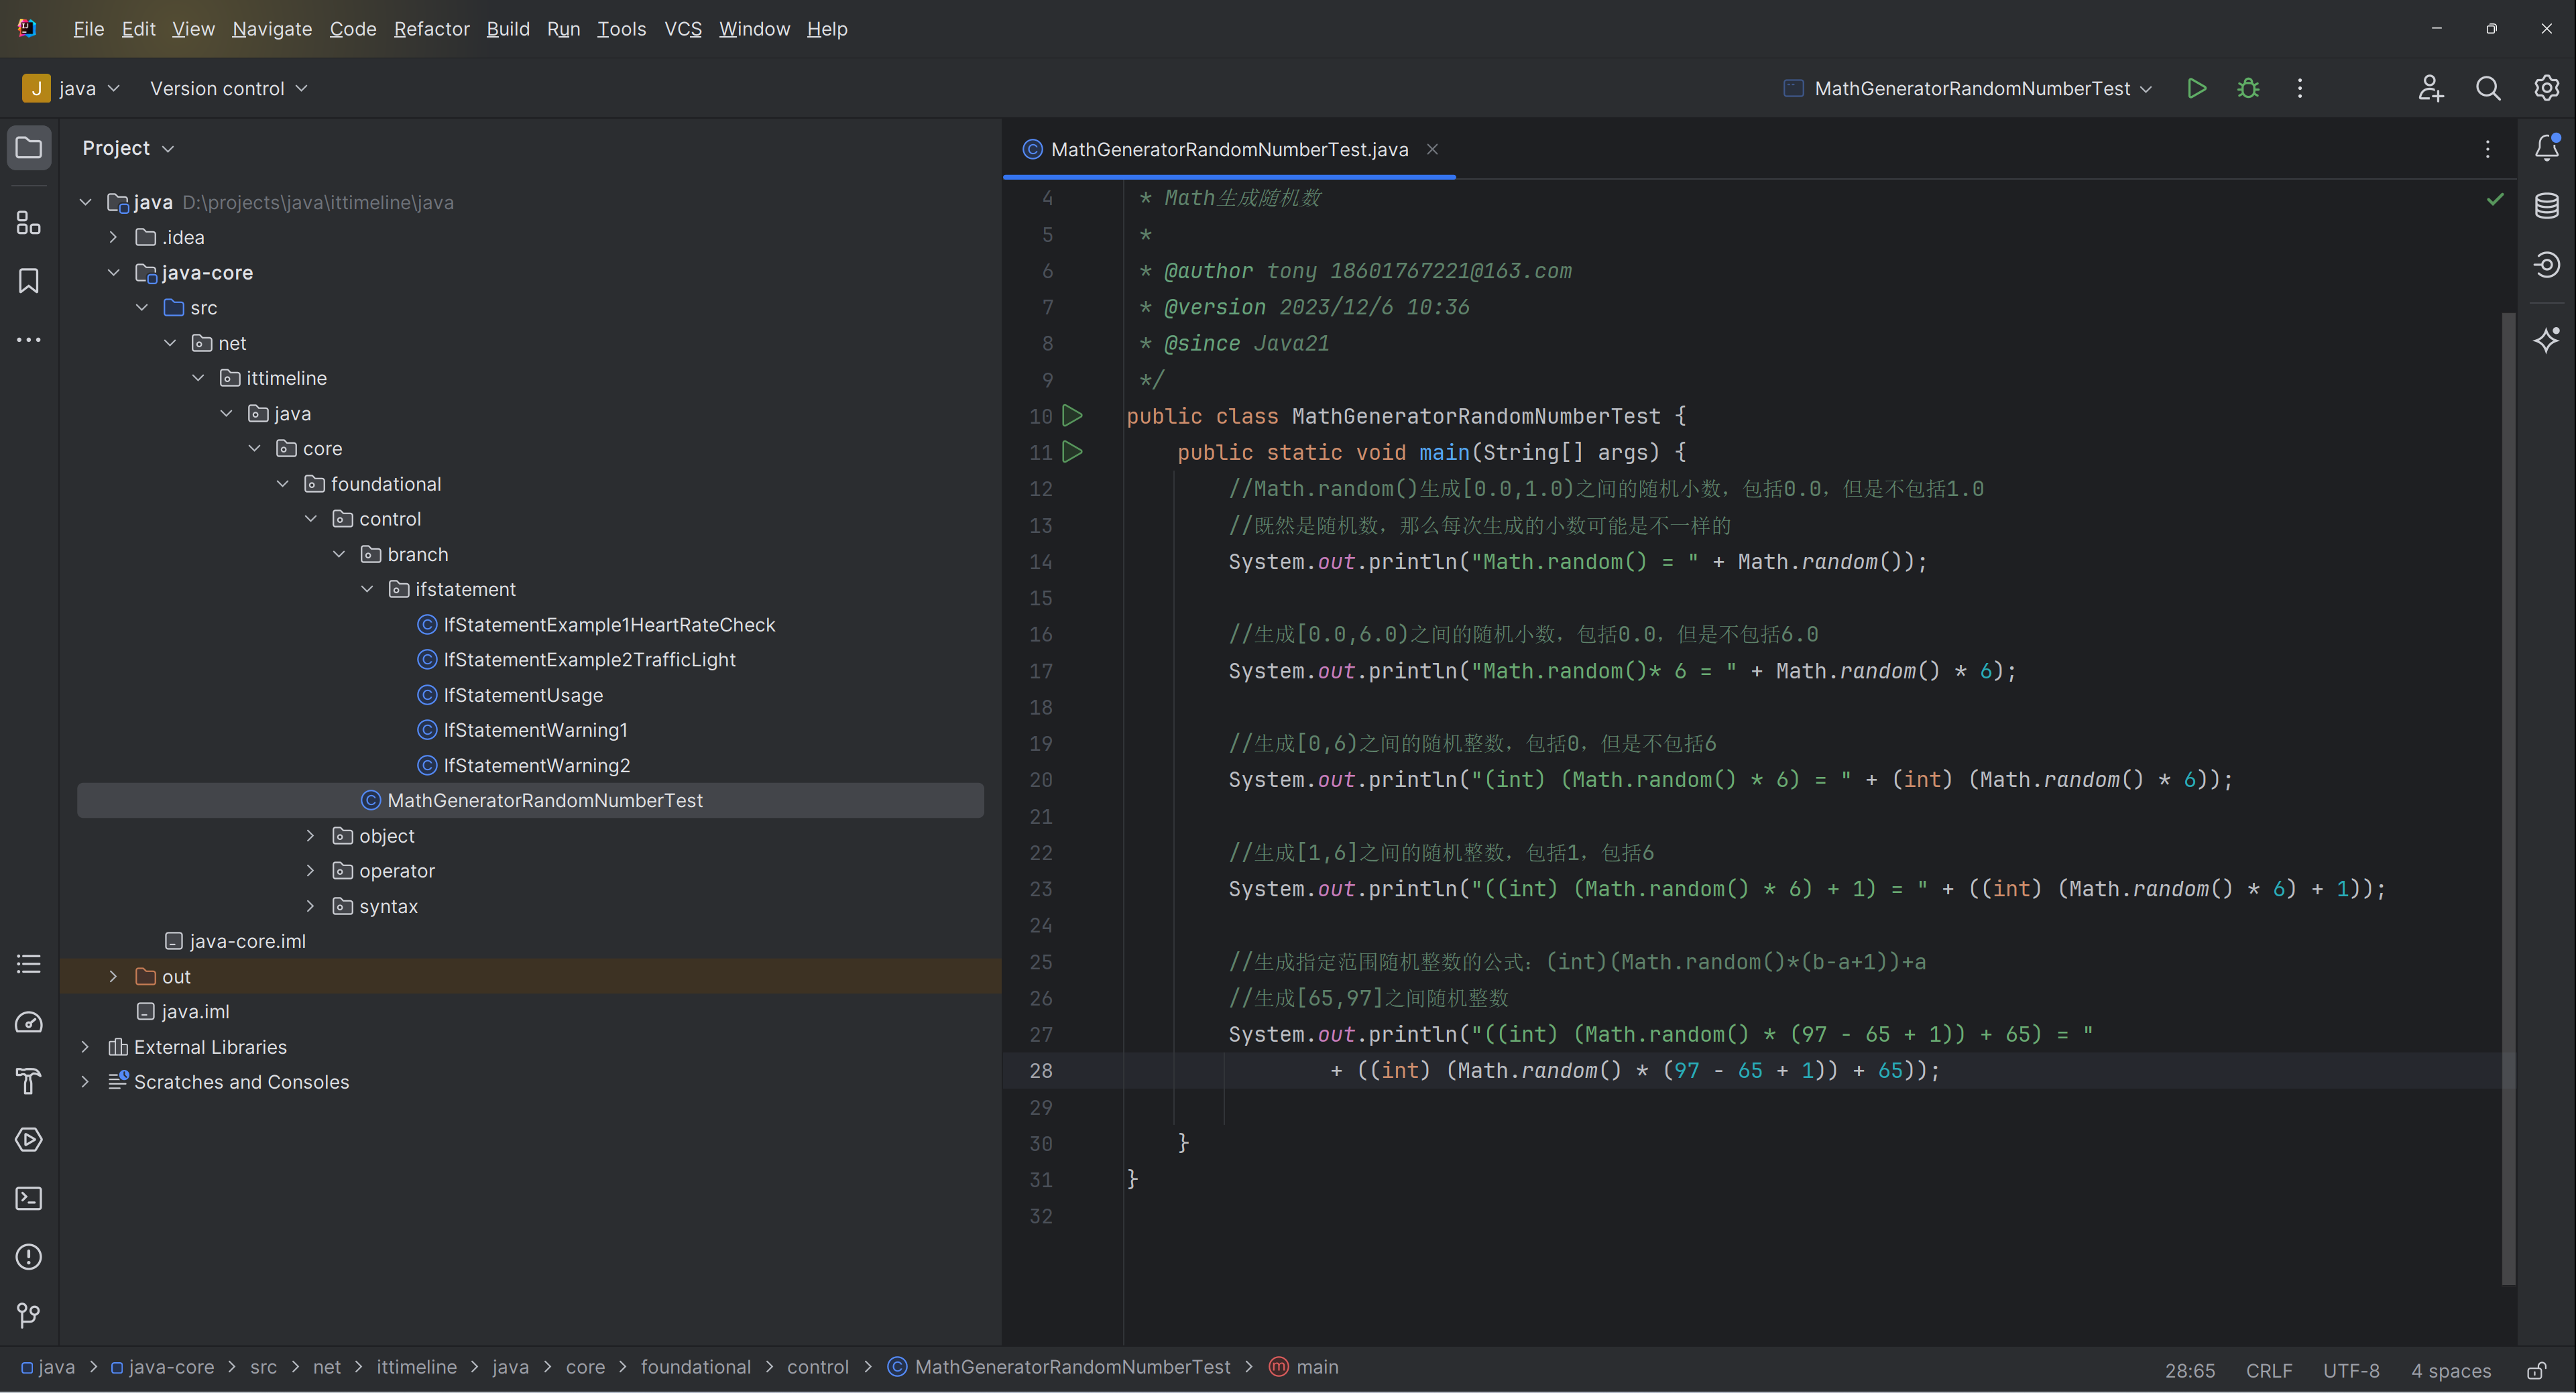Screen dimensions: 2576x1393
Task: Open the java project dropdown
Action: (71, 88)
